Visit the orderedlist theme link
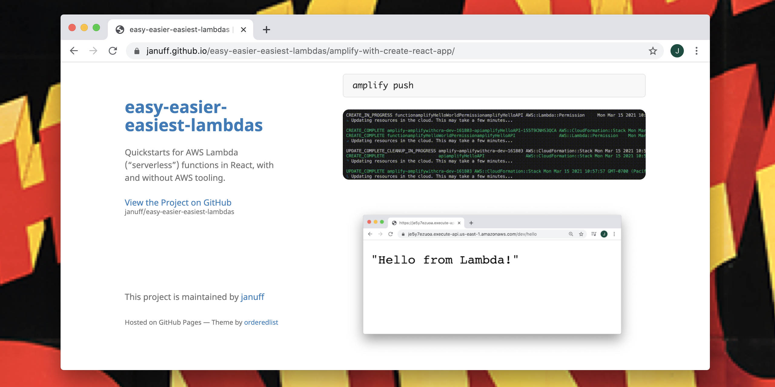Viewport: 775px width, 387px height. tap(261, 322)
